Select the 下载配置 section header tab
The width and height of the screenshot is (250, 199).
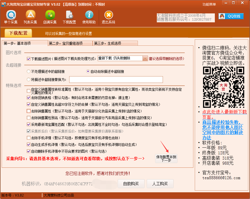click(18, 33)
